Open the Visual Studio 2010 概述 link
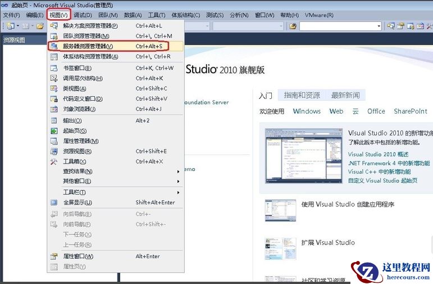Viewport: 433px width, 284px height. (x=378, y=154)
